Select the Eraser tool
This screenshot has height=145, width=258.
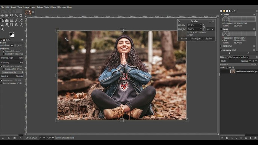(21, 20)
